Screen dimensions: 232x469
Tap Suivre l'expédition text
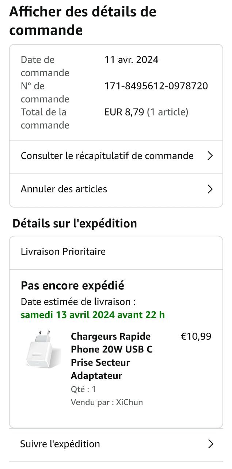tap(60, 444)
